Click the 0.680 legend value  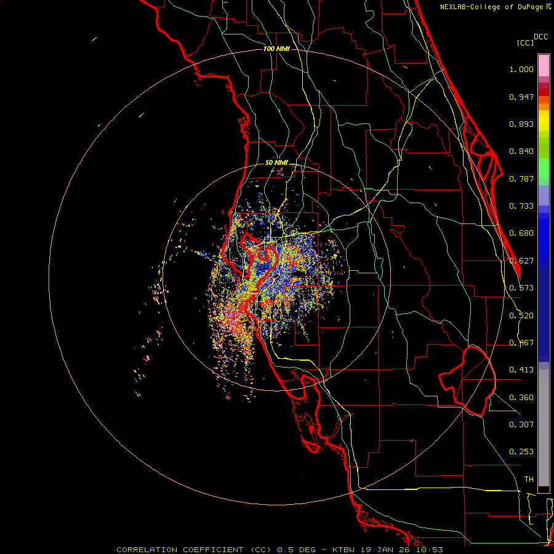click(x=521, y=233)
